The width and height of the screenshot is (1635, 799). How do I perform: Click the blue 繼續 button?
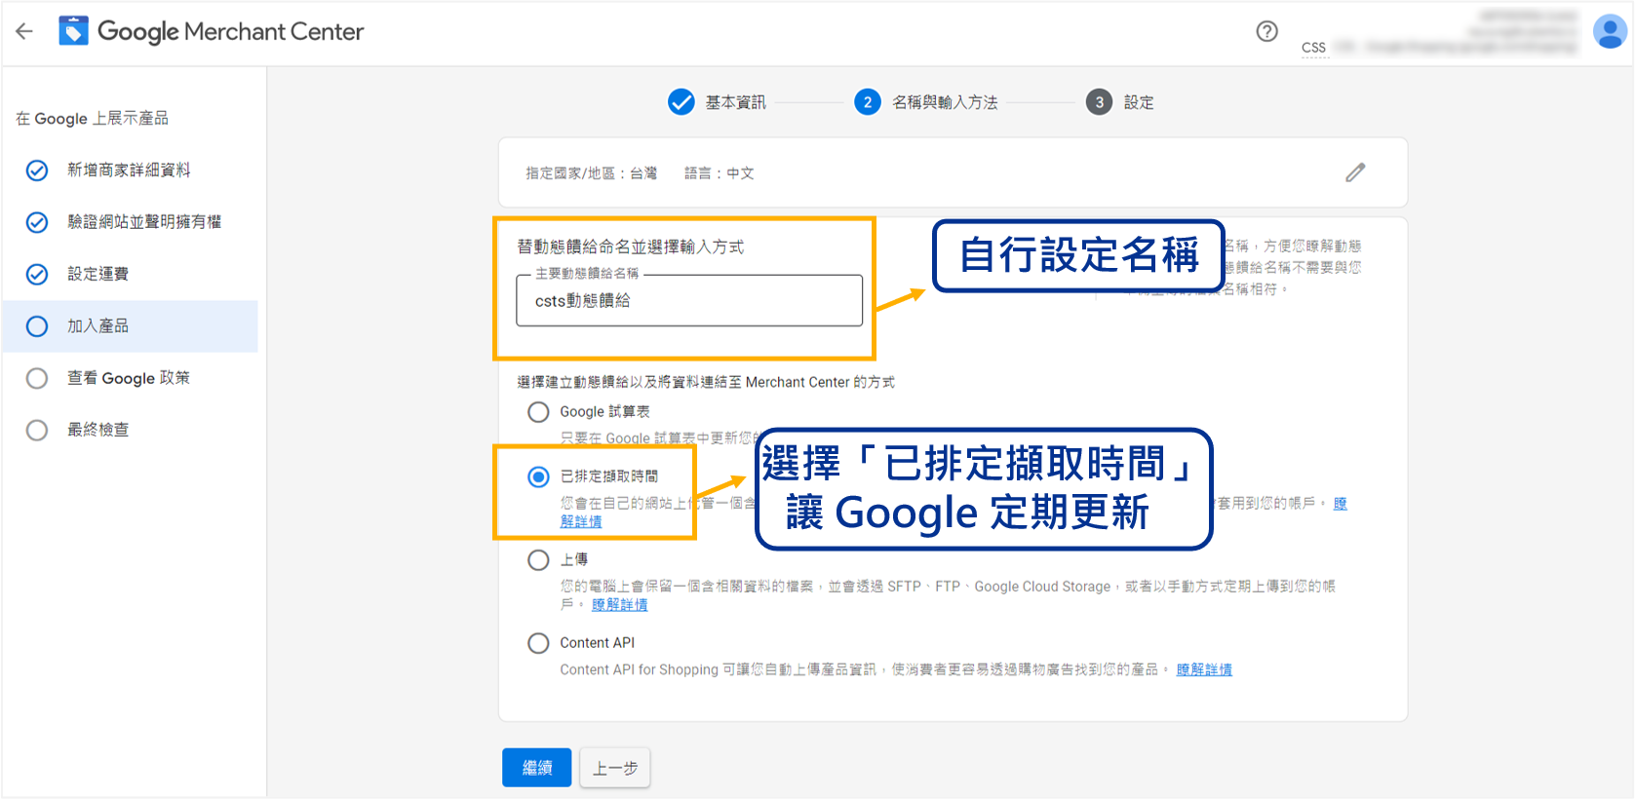click(537, 768)
